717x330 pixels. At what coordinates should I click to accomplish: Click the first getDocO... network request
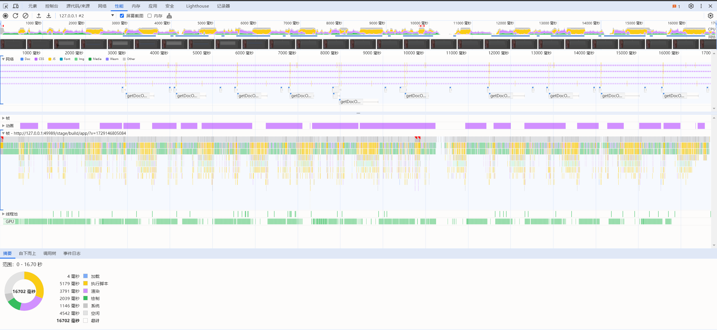pos(137,96)
